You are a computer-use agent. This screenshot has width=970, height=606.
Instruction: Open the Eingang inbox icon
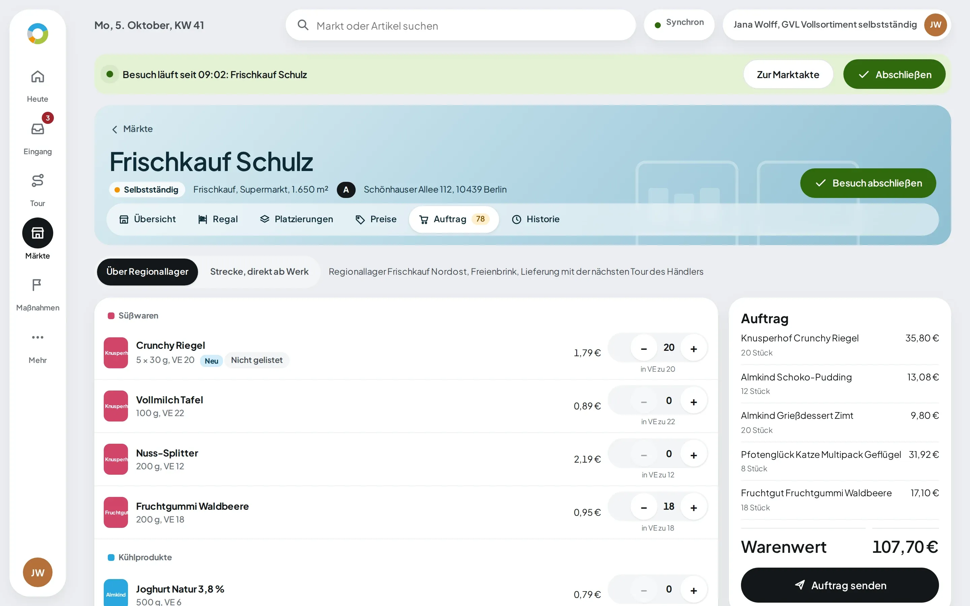[37, 129]
